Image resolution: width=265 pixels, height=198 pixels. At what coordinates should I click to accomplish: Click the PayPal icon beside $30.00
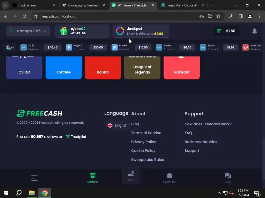[x=69, y=47]
